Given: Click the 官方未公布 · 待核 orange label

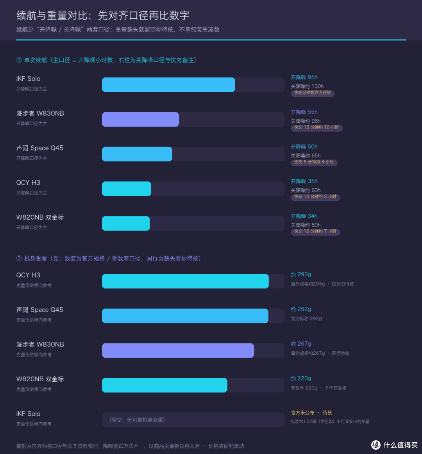Looking at the screenshot, I should pyautogui.click(x=311, y=413).
